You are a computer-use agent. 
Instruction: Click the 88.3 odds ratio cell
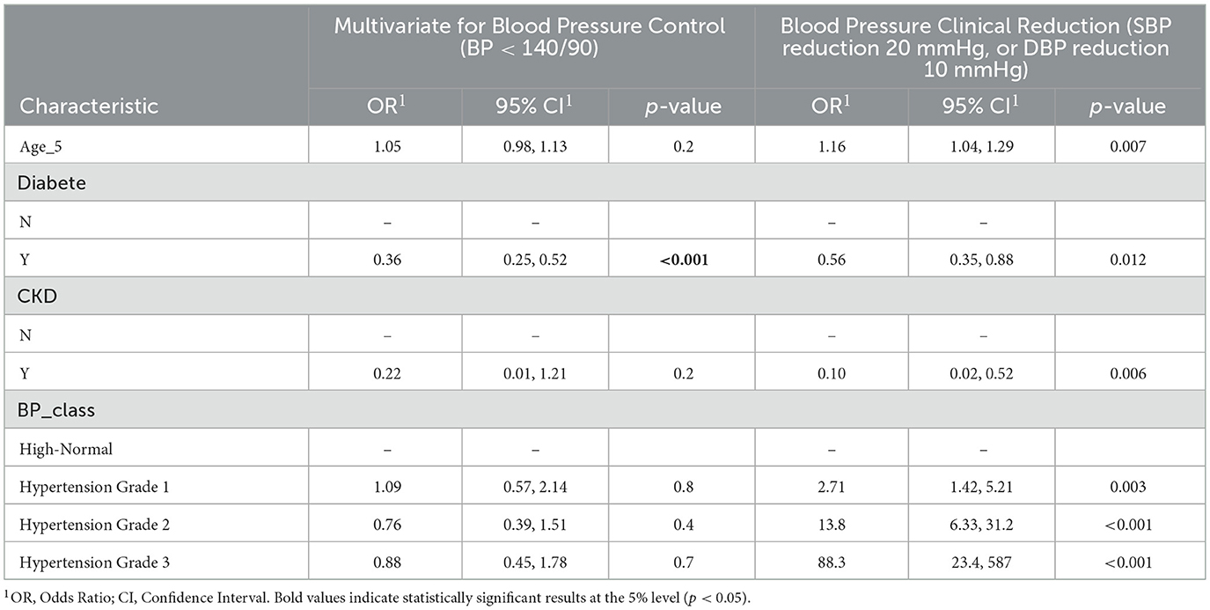pyautogui.click(x=830, y=562)
